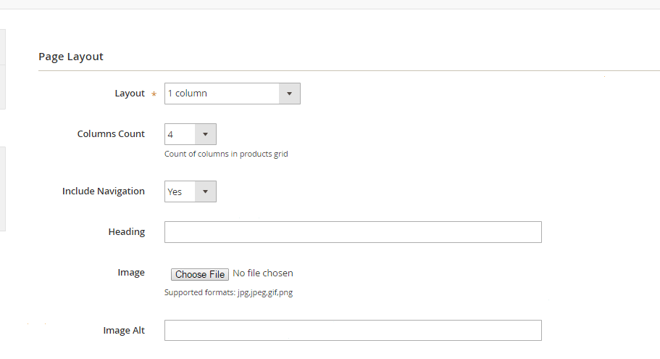The height and width of the screenshot is (359, 660).
Task: Open the Include Navigation Yes dropdown
Action: pyautogui.click(x=180, y=191)
